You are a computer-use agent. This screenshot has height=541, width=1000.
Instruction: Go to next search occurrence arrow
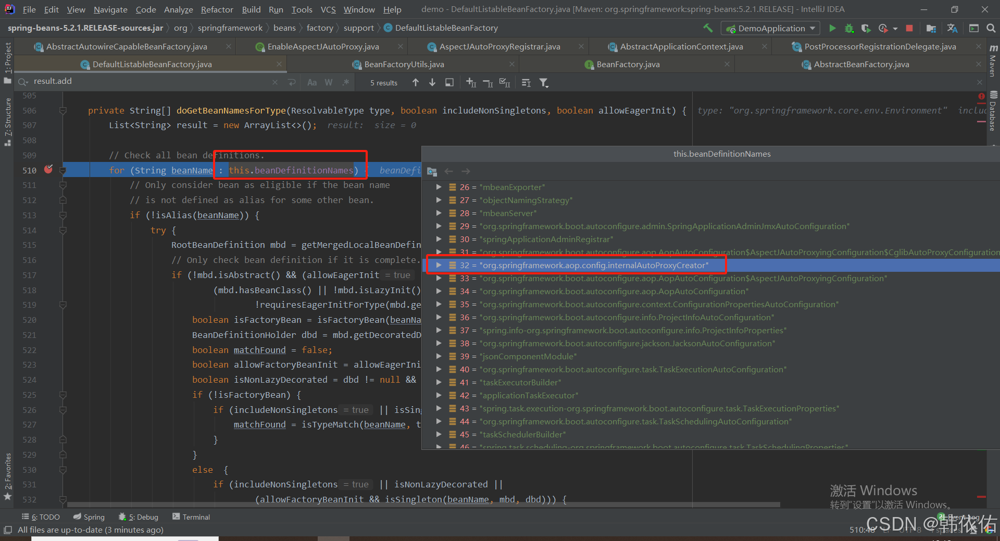point(432,82)
